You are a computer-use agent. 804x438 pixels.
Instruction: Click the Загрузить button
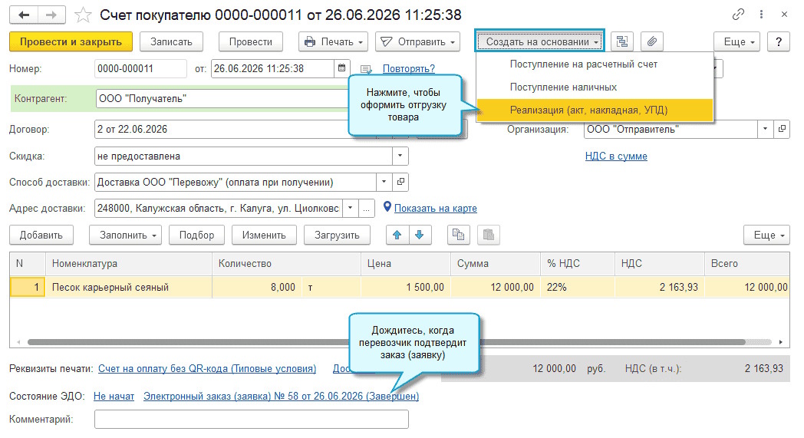(x=337, y=235)
